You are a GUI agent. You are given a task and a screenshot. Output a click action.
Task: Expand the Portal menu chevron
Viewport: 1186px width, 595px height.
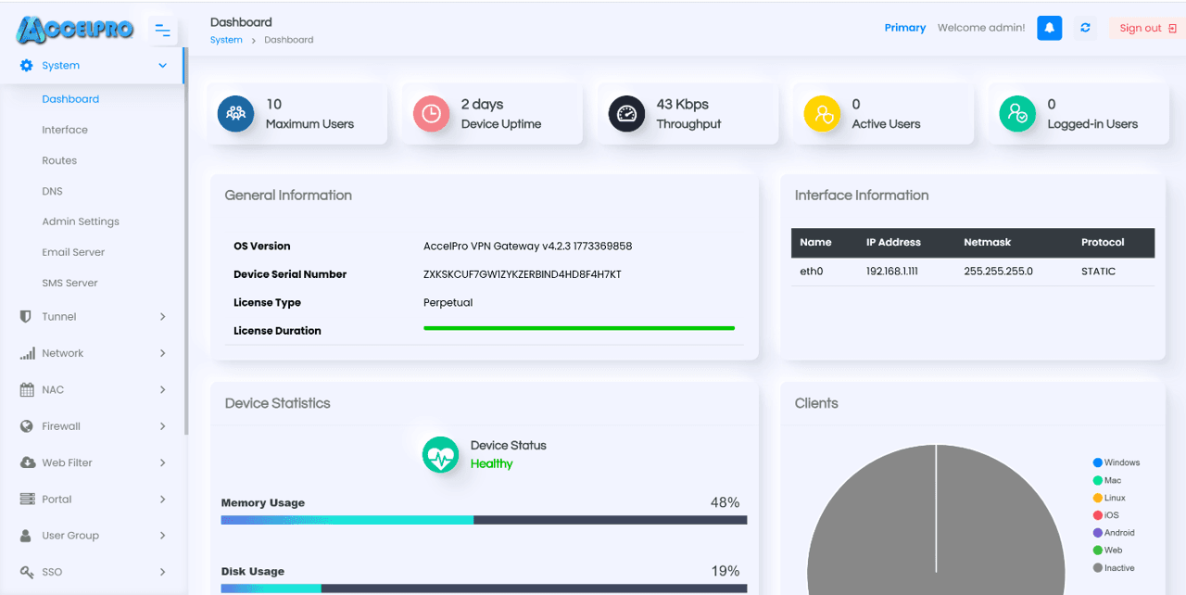click(x=163, y=499)
